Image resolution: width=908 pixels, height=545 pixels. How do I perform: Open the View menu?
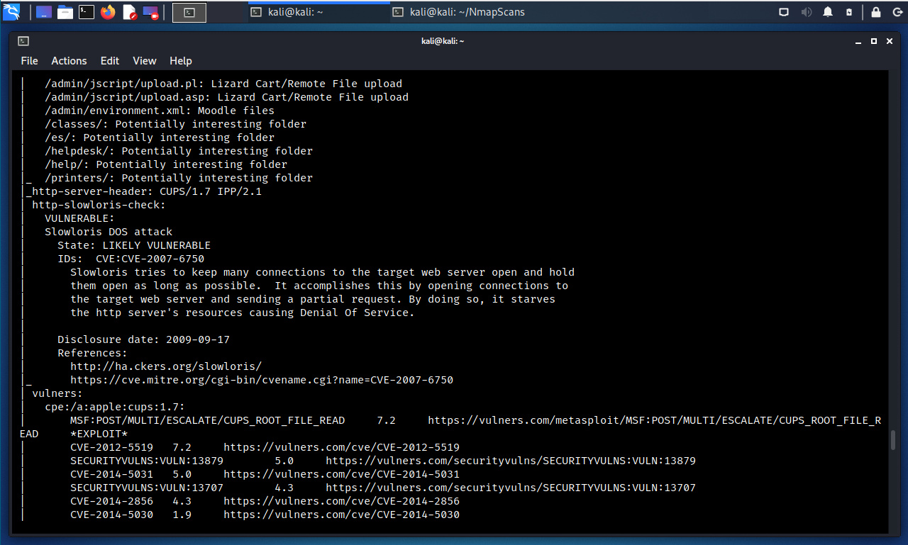tap(144, 61)
